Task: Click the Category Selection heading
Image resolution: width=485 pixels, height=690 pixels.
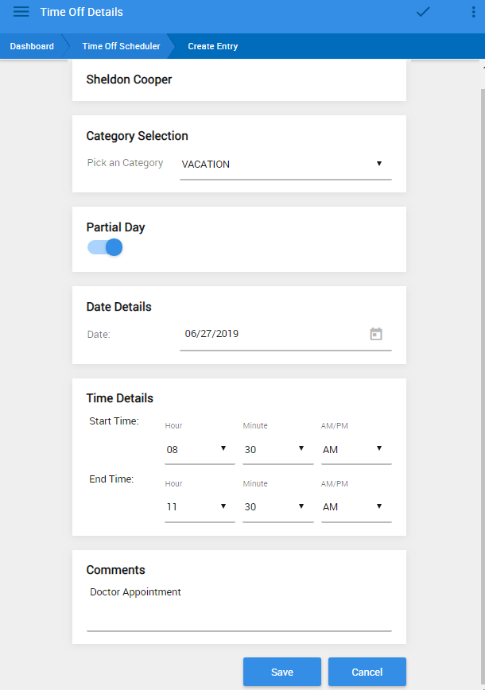Action: click(x=137, y=136)
